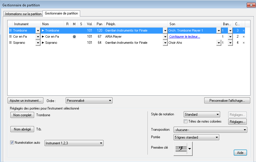Expand the Cor en Fa staff triangle

click(x=43, y=37)
